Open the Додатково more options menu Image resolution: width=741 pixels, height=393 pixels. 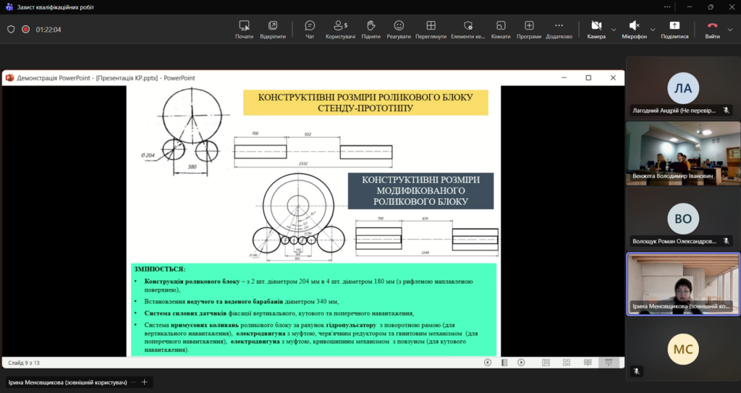pos(559,29)
